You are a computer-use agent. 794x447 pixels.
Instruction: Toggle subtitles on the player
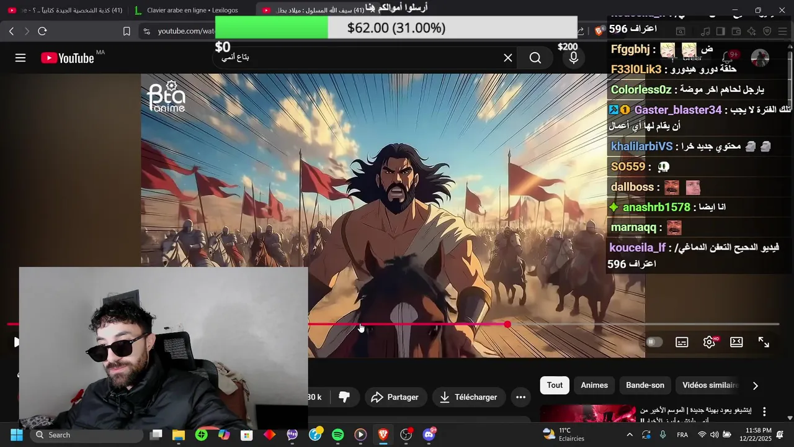point(682,342)
